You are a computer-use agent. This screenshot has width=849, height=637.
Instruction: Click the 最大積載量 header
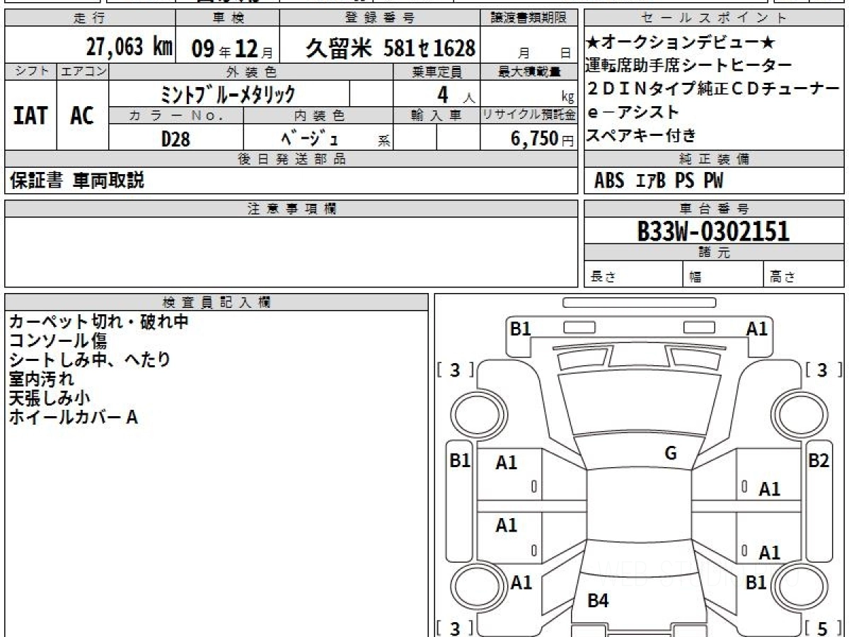click(529, 71)
